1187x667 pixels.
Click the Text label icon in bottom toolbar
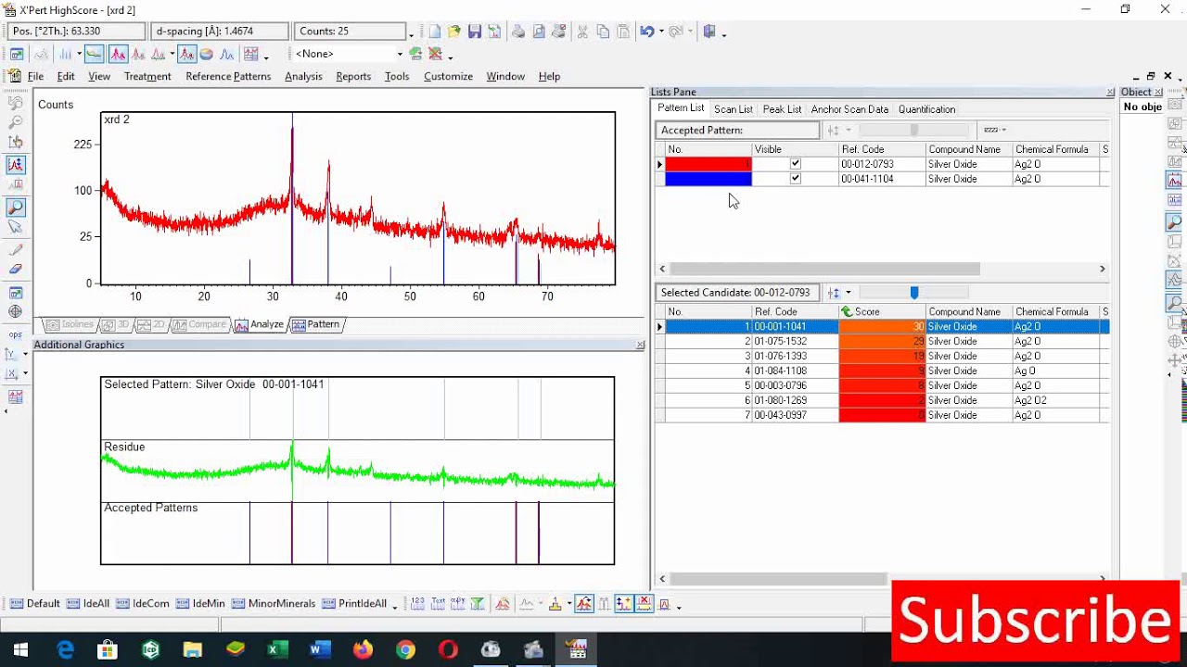coord(438,604)
